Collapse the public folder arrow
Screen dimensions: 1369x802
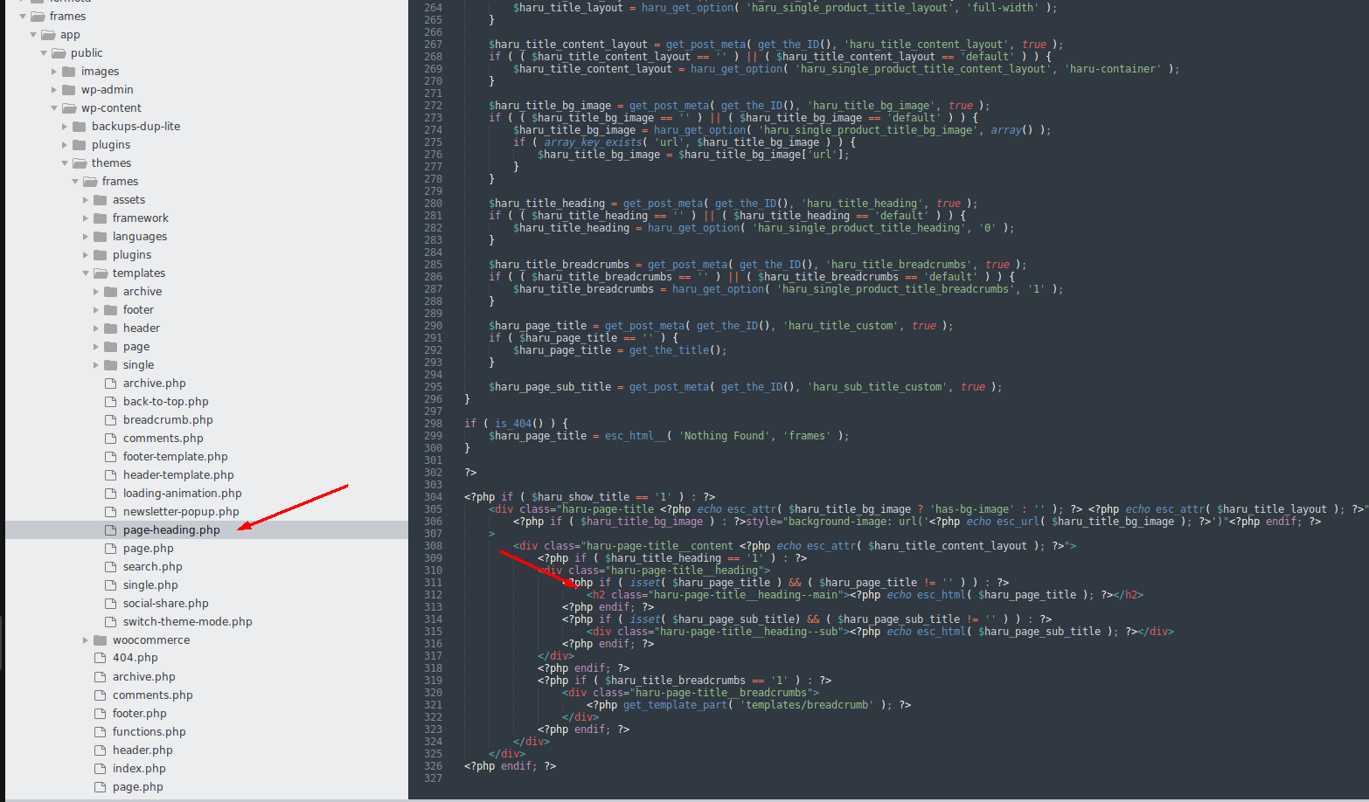pos(44,53)
